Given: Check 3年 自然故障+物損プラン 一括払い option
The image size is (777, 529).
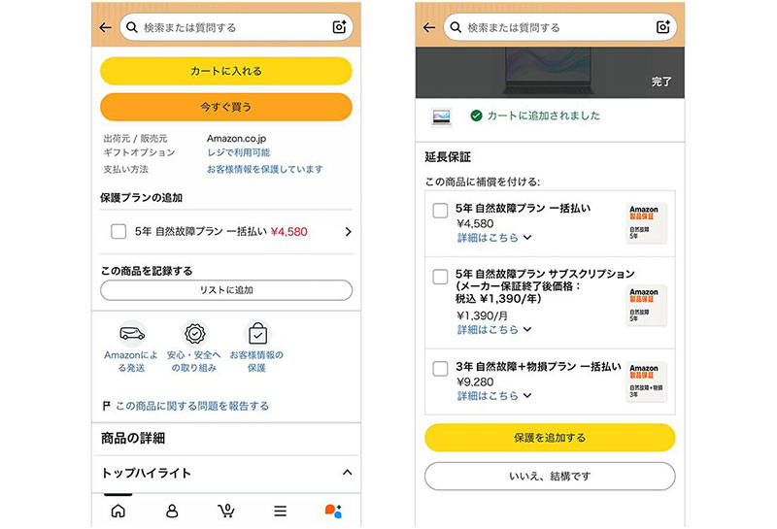Looking at the screenshot, I should coord(440,369).
